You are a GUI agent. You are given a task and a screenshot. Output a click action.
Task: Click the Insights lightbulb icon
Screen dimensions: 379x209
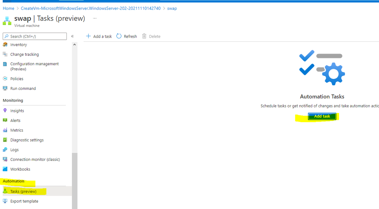[x=5, y=110]
